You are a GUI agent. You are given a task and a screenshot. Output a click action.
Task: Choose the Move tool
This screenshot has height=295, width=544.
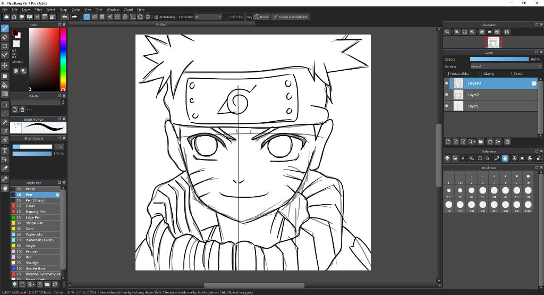tap(5, 65)
